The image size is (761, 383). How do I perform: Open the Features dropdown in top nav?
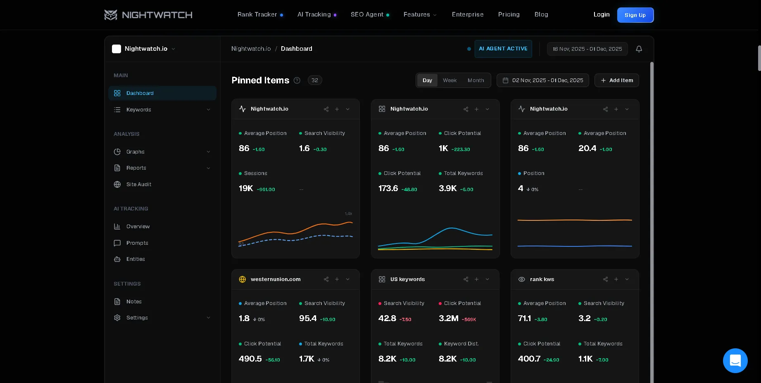point(420,14)
